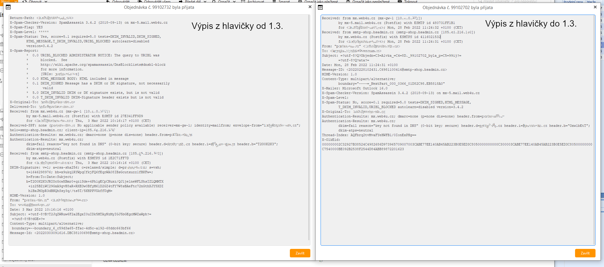Click the 'Thread-Index:' line in right dialog
The height and width of the screenshot is (267, 604).
[369, 135]
